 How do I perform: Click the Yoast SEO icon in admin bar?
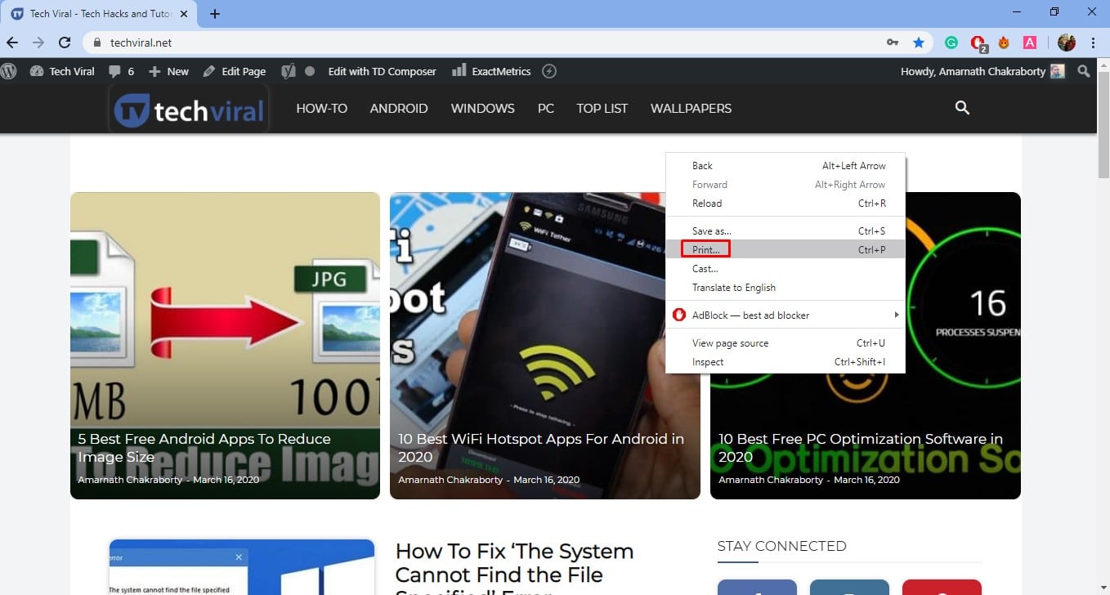coord(288,71)
